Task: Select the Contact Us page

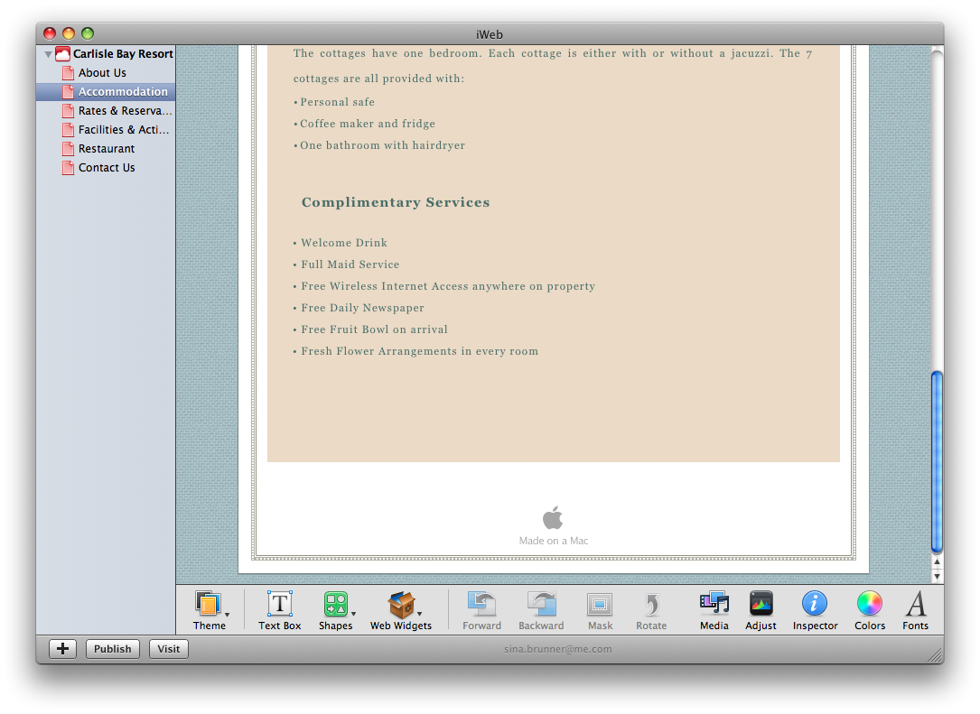Action: pyautogui.click(x=107, y=168)
